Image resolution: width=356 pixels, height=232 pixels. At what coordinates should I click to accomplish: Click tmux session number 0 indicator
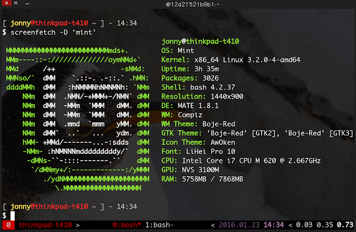click(x=8, y=225)
